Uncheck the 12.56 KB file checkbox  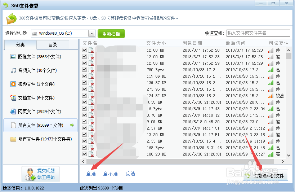pyautogui.click(x=85, y=63)
